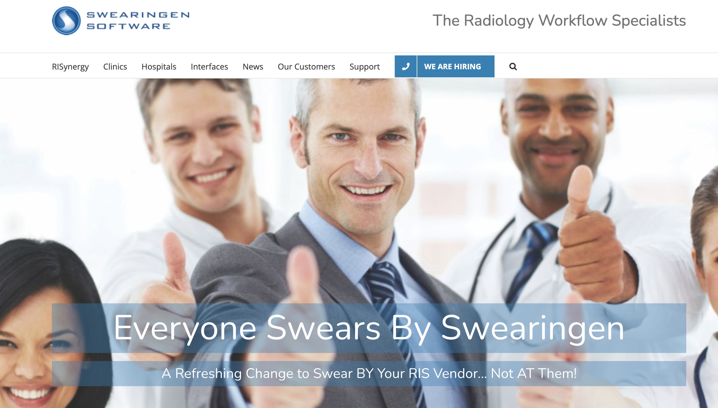Open Our Customers page
The image size is (718, 408).
pyautogui.click(x=306, y=67)
